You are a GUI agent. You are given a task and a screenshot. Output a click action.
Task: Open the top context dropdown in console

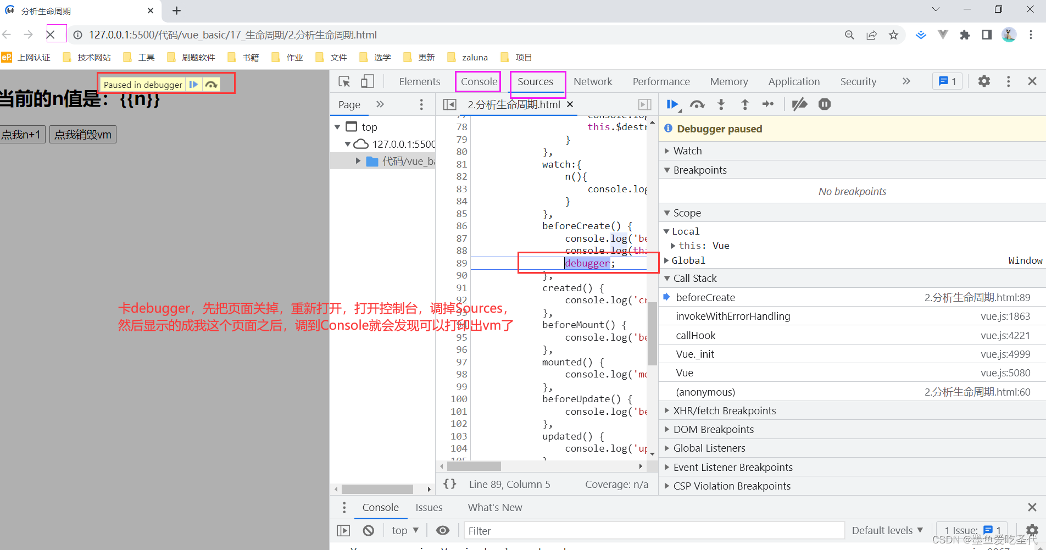405,531
